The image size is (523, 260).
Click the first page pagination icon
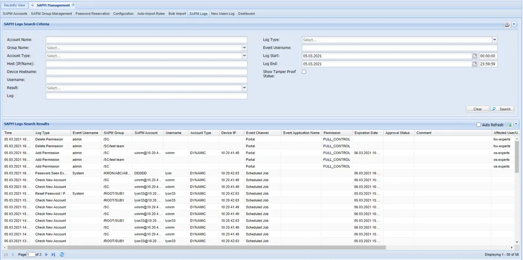(6, 254)
